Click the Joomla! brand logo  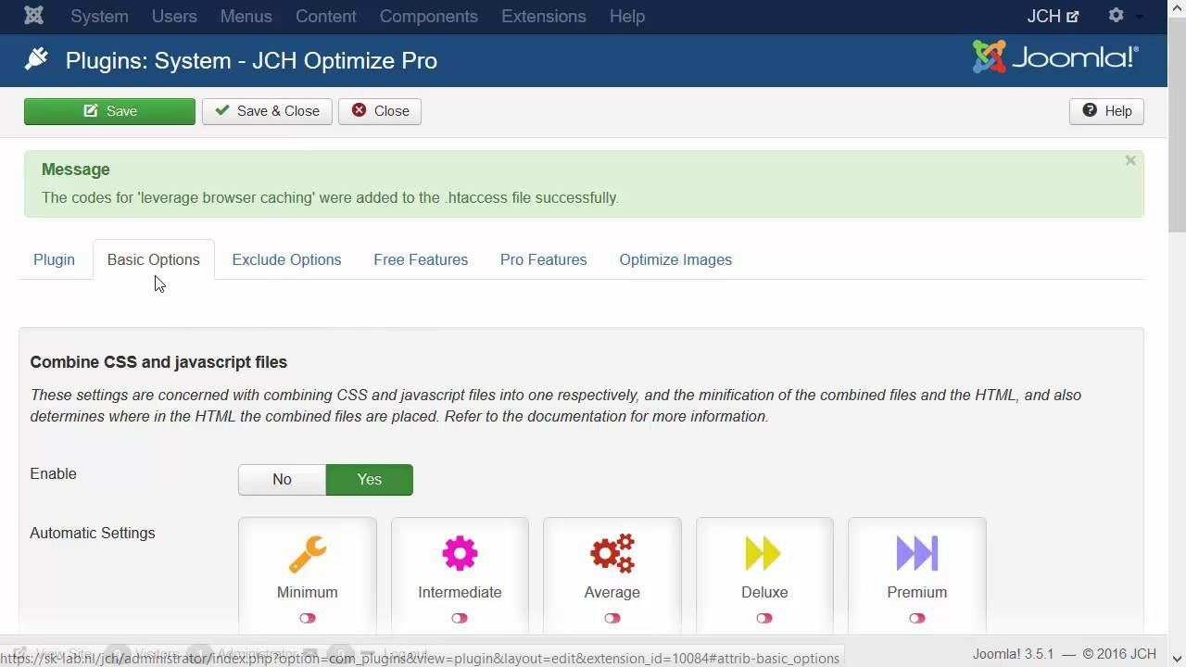tap(1055, 57)
